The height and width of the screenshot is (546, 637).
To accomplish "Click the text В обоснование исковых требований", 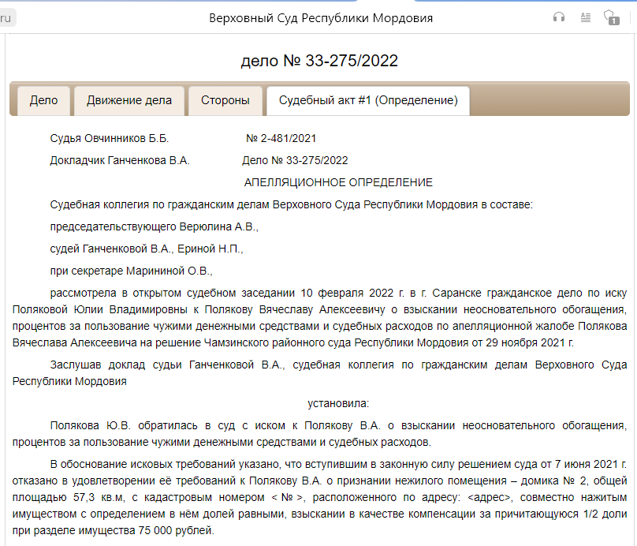I will (143, 464).
